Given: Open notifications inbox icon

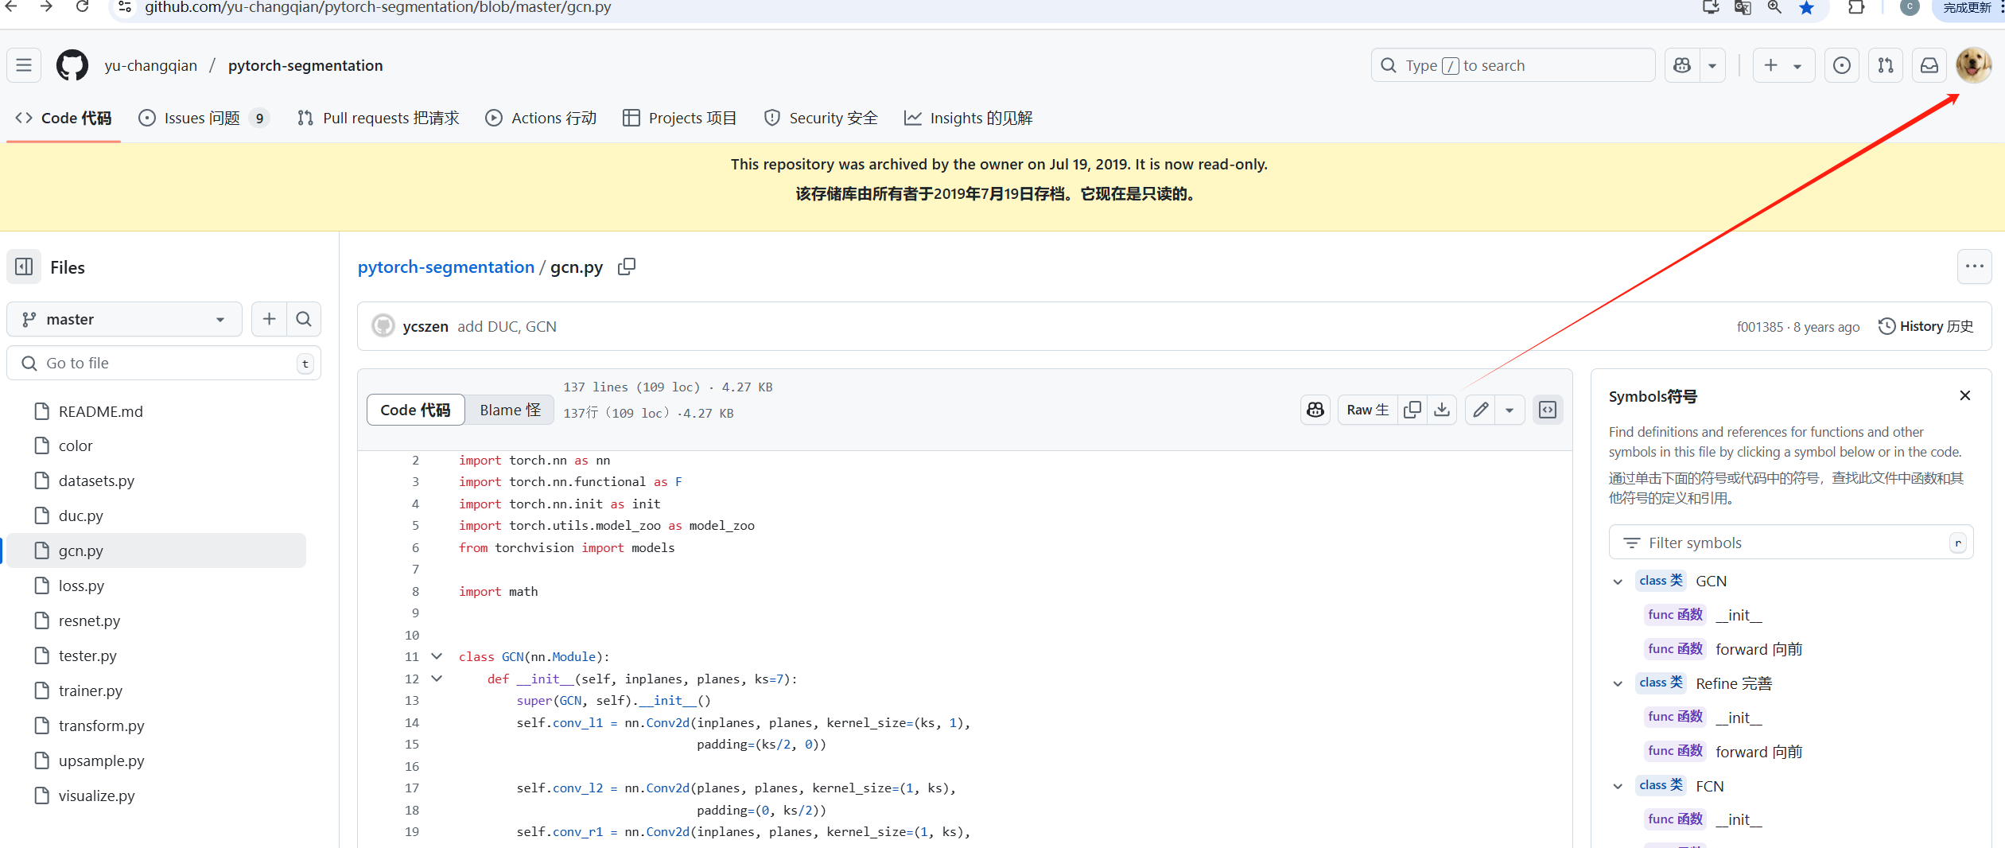Looking at the screenshot, I should point(1929,65).
